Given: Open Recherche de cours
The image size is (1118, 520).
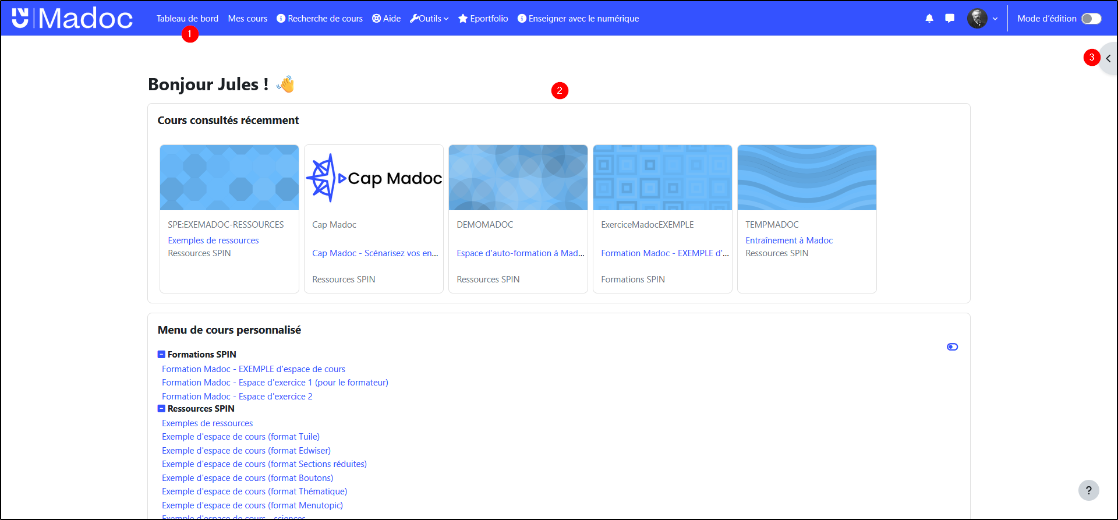Looking at the screenshot, I should [x=320, y=19].
